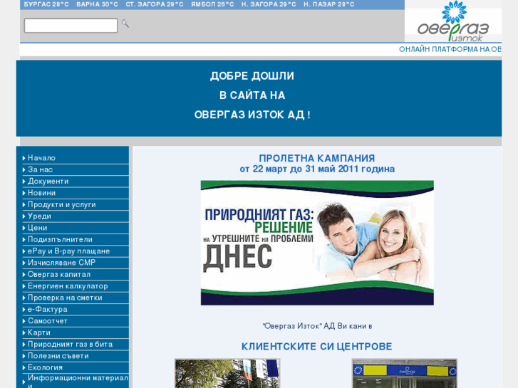Screen dimensions: 518x388
Task: Open Информационни материали link
Action: (78, 381)
